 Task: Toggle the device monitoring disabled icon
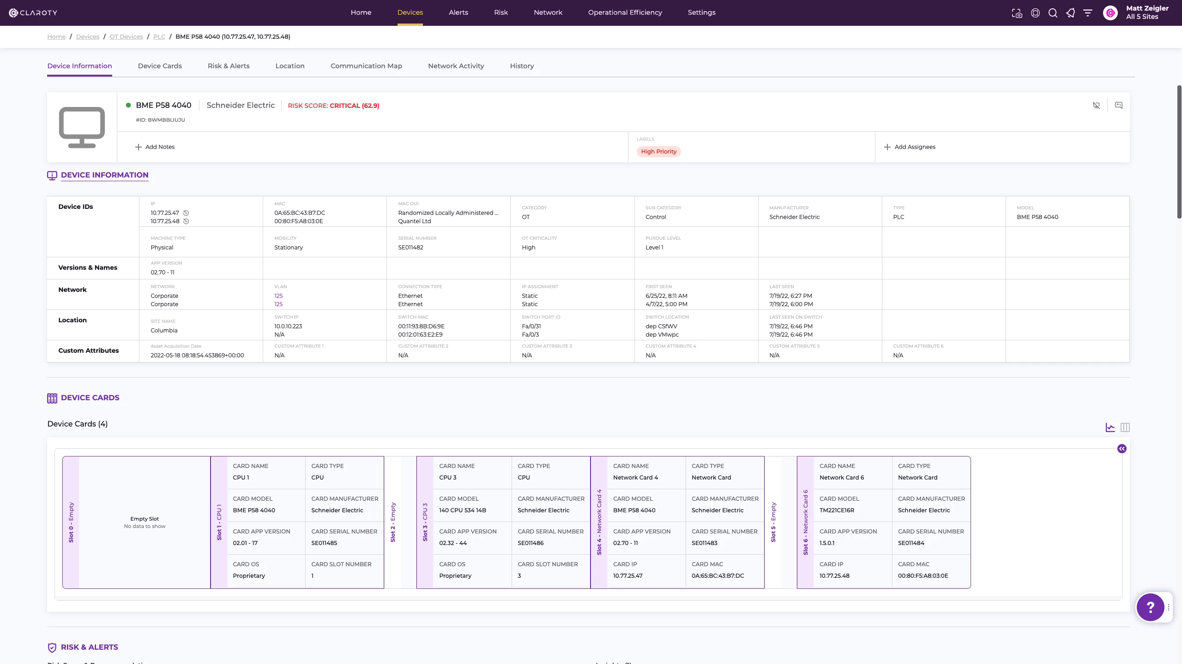pyautogui.click(x=1096, y=105)
